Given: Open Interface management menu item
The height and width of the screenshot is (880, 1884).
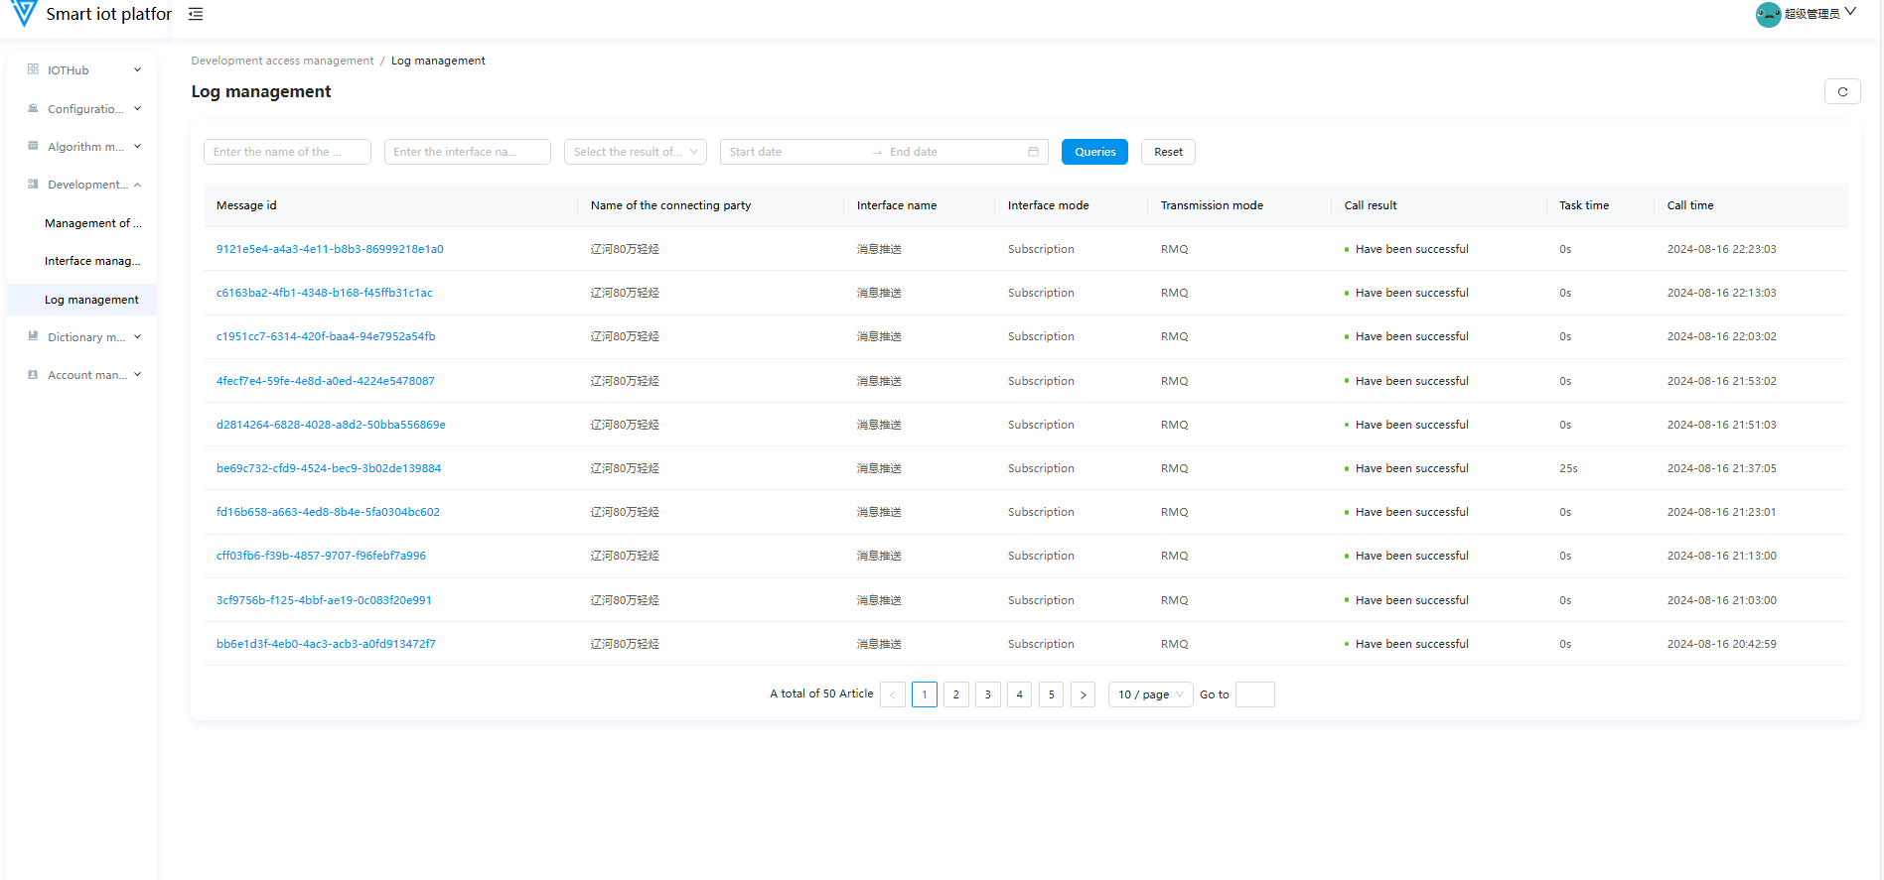Looking at the screenshot, I should tap(92, 261).
